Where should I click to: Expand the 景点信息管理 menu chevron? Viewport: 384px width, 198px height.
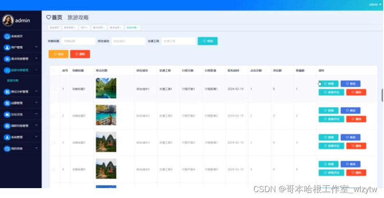point(37,58)
